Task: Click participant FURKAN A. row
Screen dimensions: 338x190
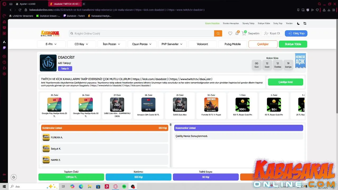Action: tap(105, 137)
